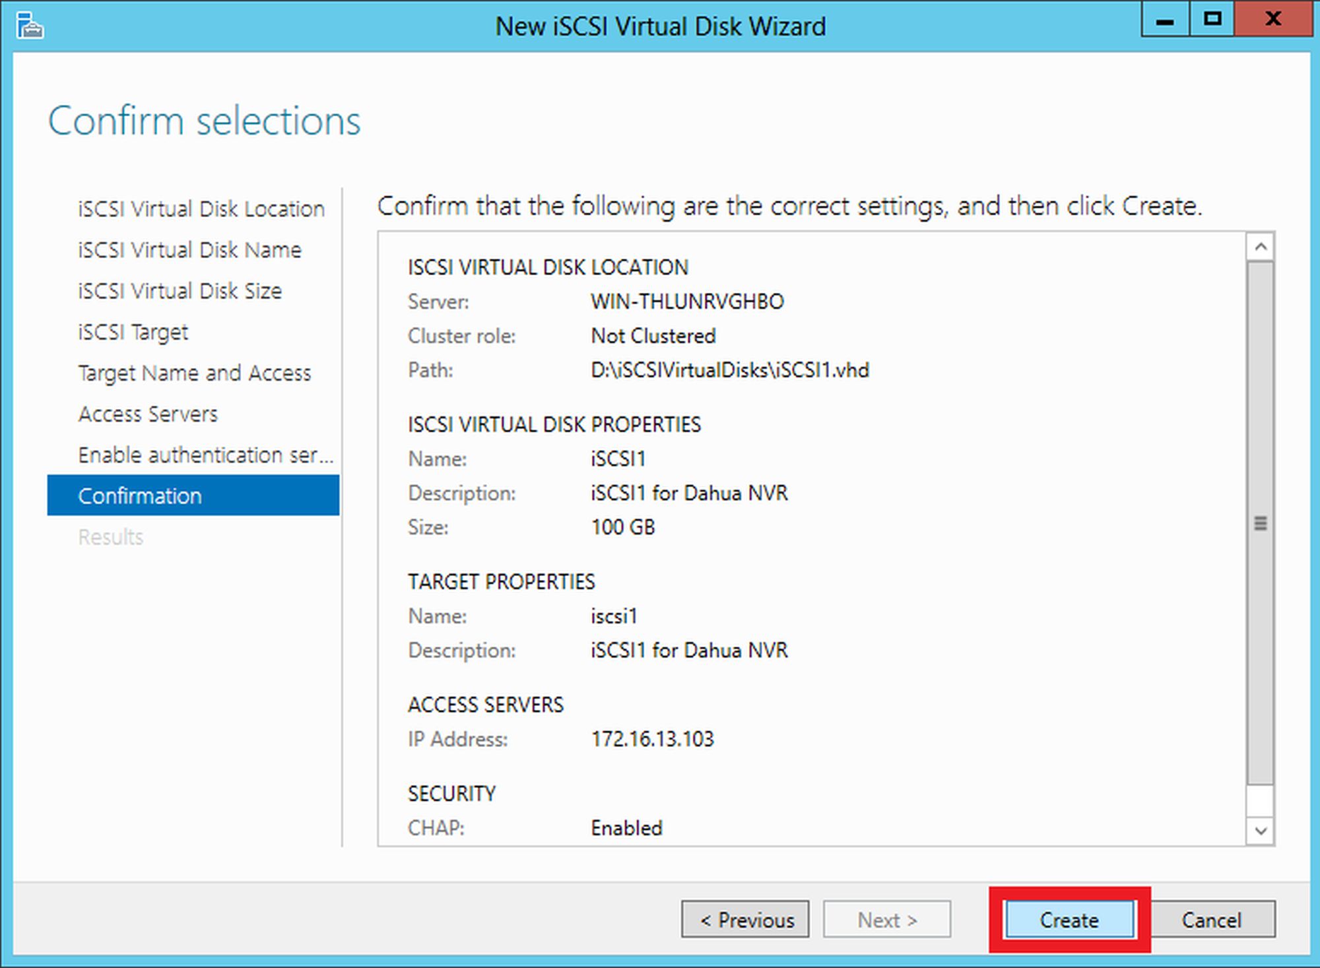Maximize the wizard window
The height and width of the screenshot is (968, 1320).
[1212, 20]
